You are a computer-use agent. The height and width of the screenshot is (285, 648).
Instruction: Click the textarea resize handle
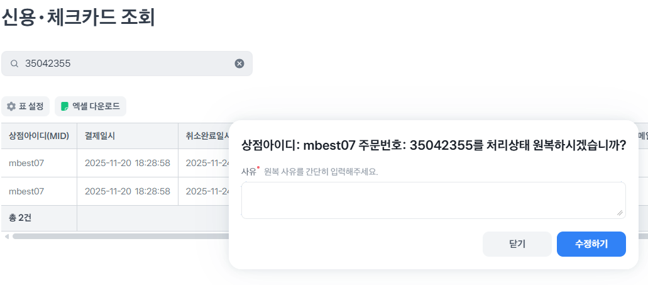[x=620, y=213]
